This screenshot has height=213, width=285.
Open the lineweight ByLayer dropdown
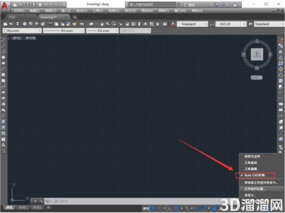tap(103, 31)
